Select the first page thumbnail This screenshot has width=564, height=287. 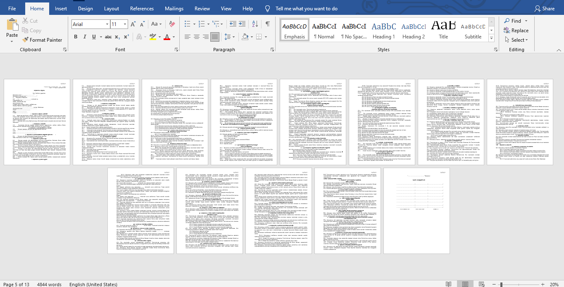pyautogui.click(x=37, y=122)
